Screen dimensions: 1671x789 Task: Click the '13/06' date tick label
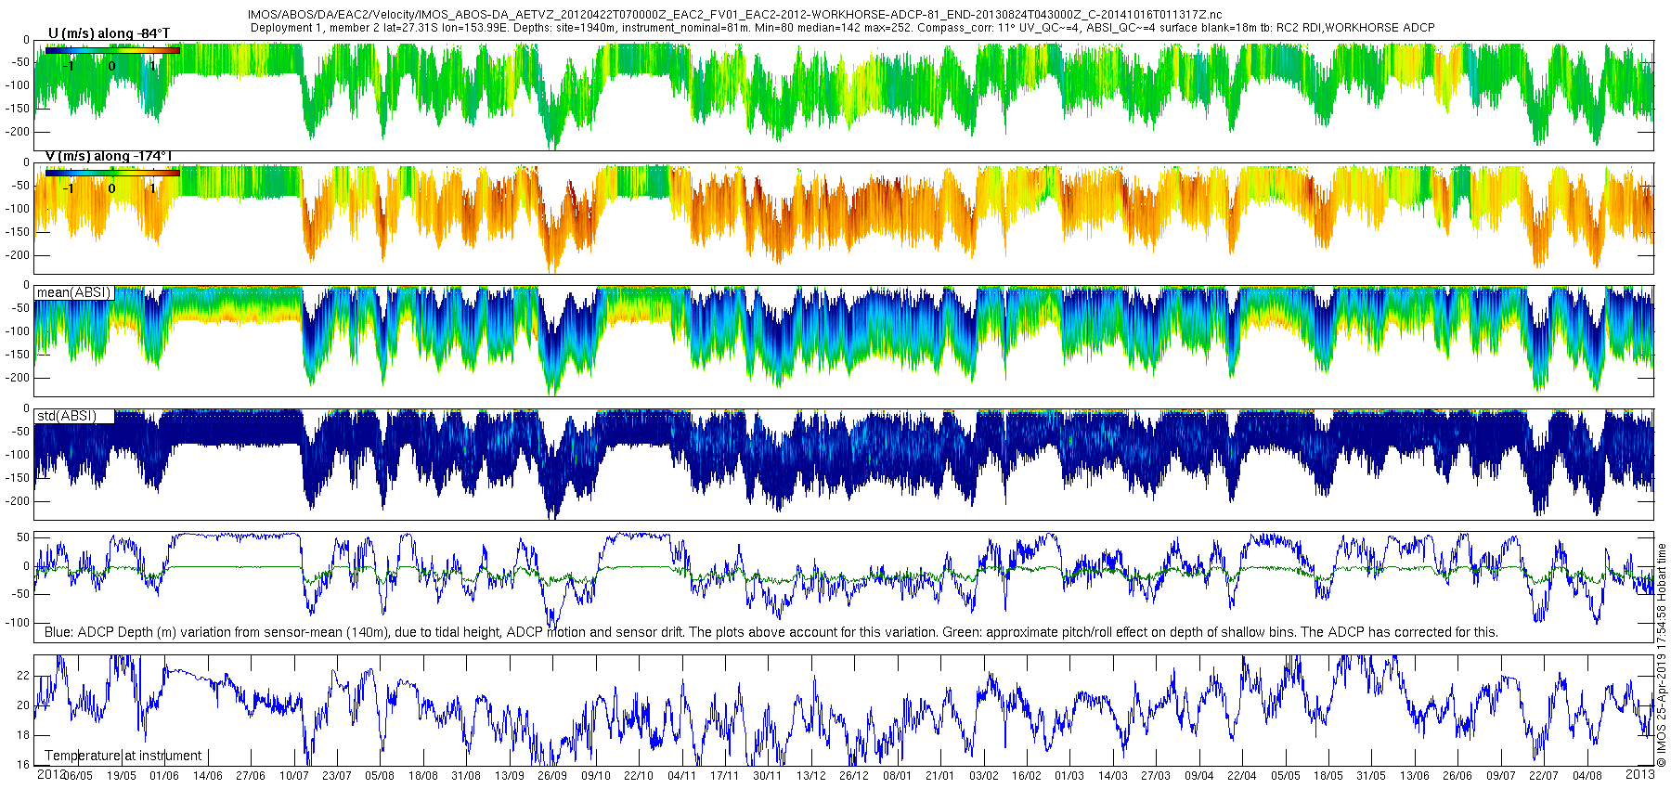tap(1415, 776)
